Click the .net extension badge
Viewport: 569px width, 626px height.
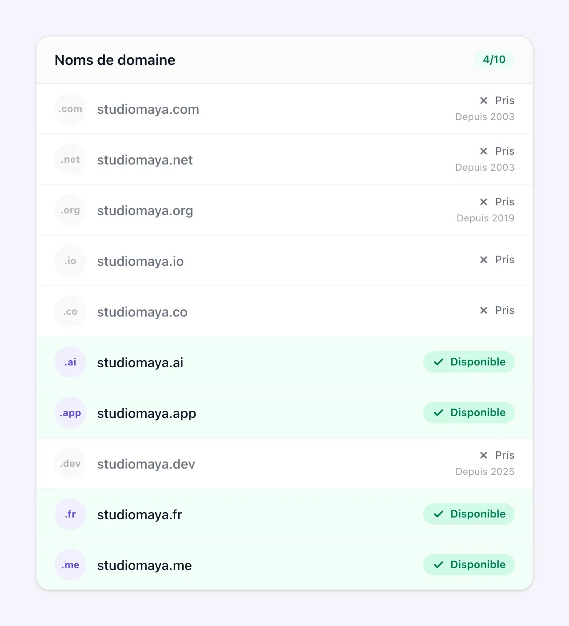[70, 160]
